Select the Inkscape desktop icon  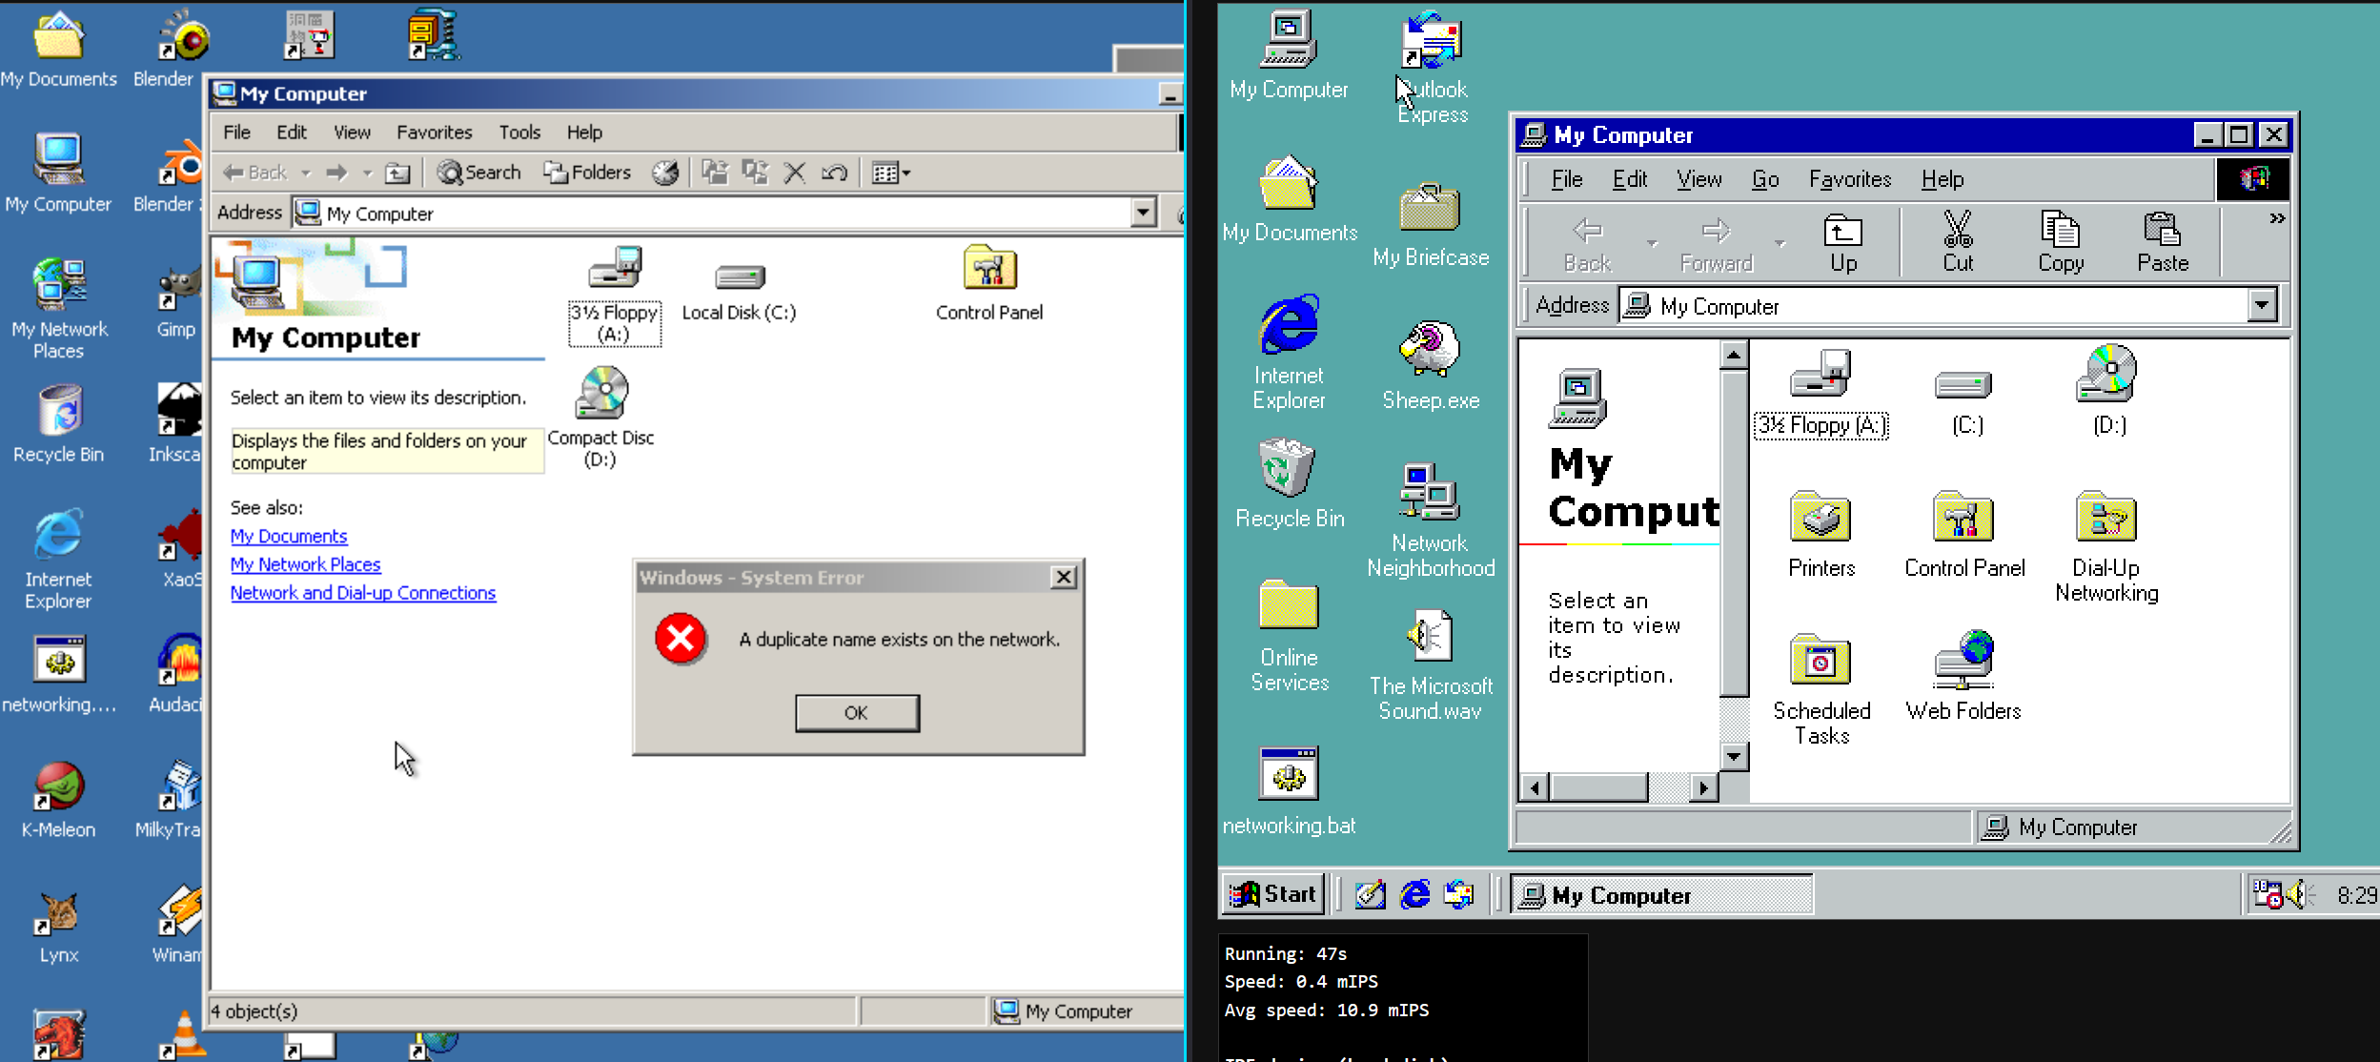click(176, 422)
